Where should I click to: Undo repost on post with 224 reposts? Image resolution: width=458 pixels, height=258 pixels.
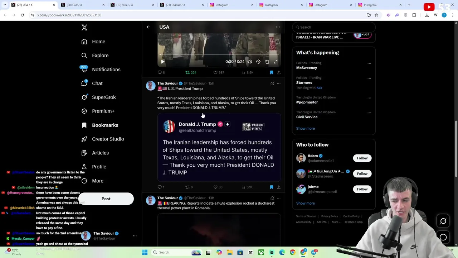[190, 72]
